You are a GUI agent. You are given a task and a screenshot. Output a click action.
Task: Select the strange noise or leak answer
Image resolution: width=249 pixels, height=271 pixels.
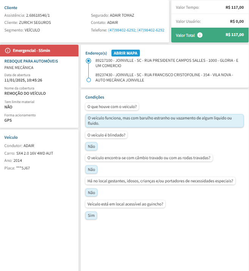(x=164, y=121)
